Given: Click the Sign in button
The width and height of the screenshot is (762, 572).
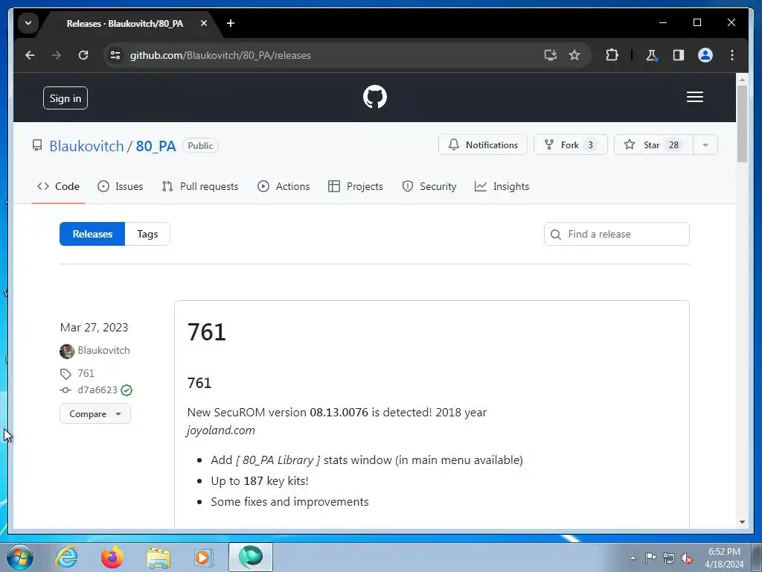Looking at the screenshot, I should (65, 98).
